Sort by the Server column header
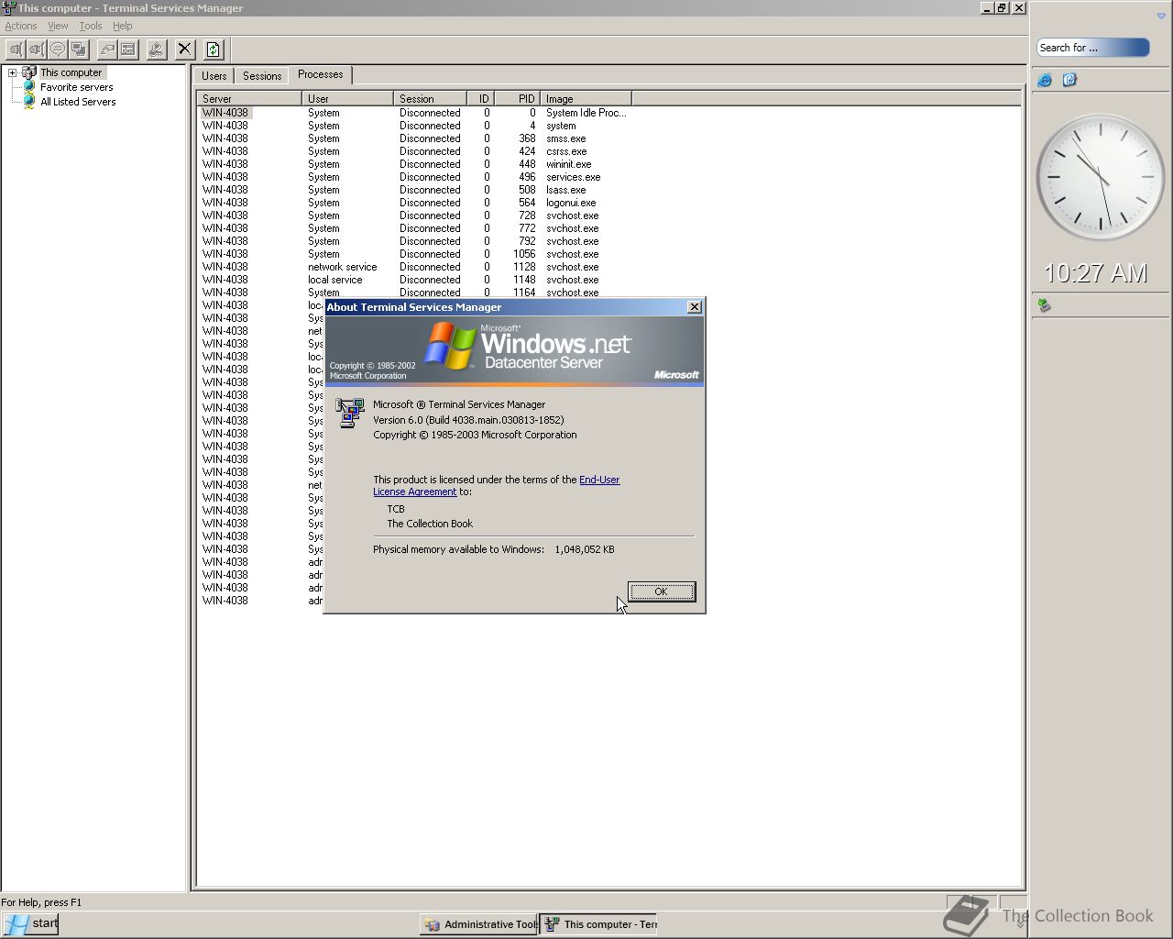The width and height of the screenshot is (1173, 939). (249, 98)
